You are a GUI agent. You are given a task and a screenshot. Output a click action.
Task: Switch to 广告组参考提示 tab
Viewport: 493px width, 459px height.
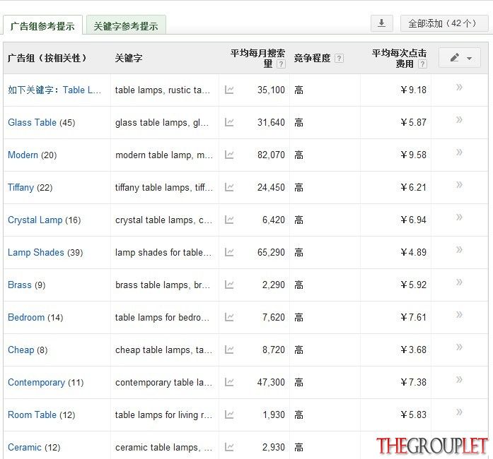tap(42, 25)
